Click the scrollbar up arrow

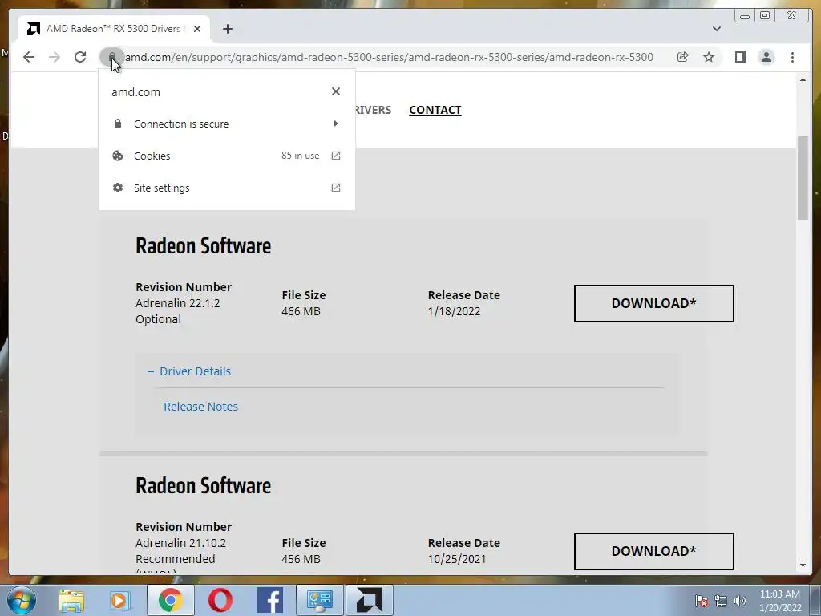tap(803, 79)
